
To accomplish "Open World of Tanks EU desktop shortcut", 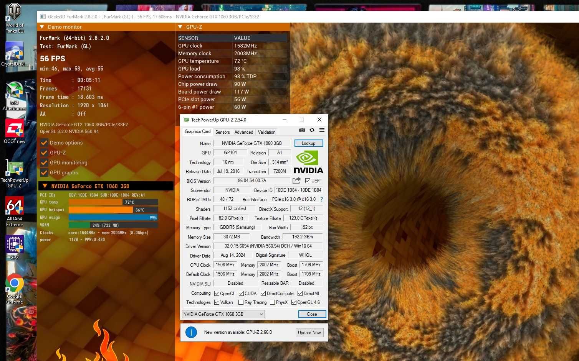I will [15, 18].
